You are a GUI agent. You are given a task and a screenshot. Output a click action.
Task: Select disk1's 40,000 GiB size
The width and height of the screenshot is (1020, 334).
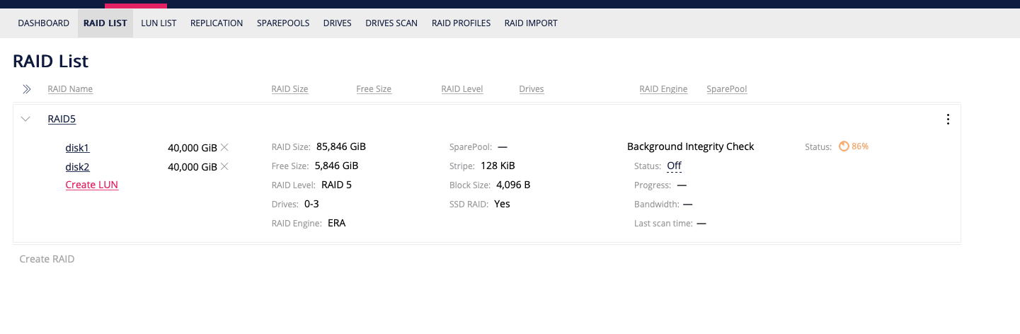(192, 148)
